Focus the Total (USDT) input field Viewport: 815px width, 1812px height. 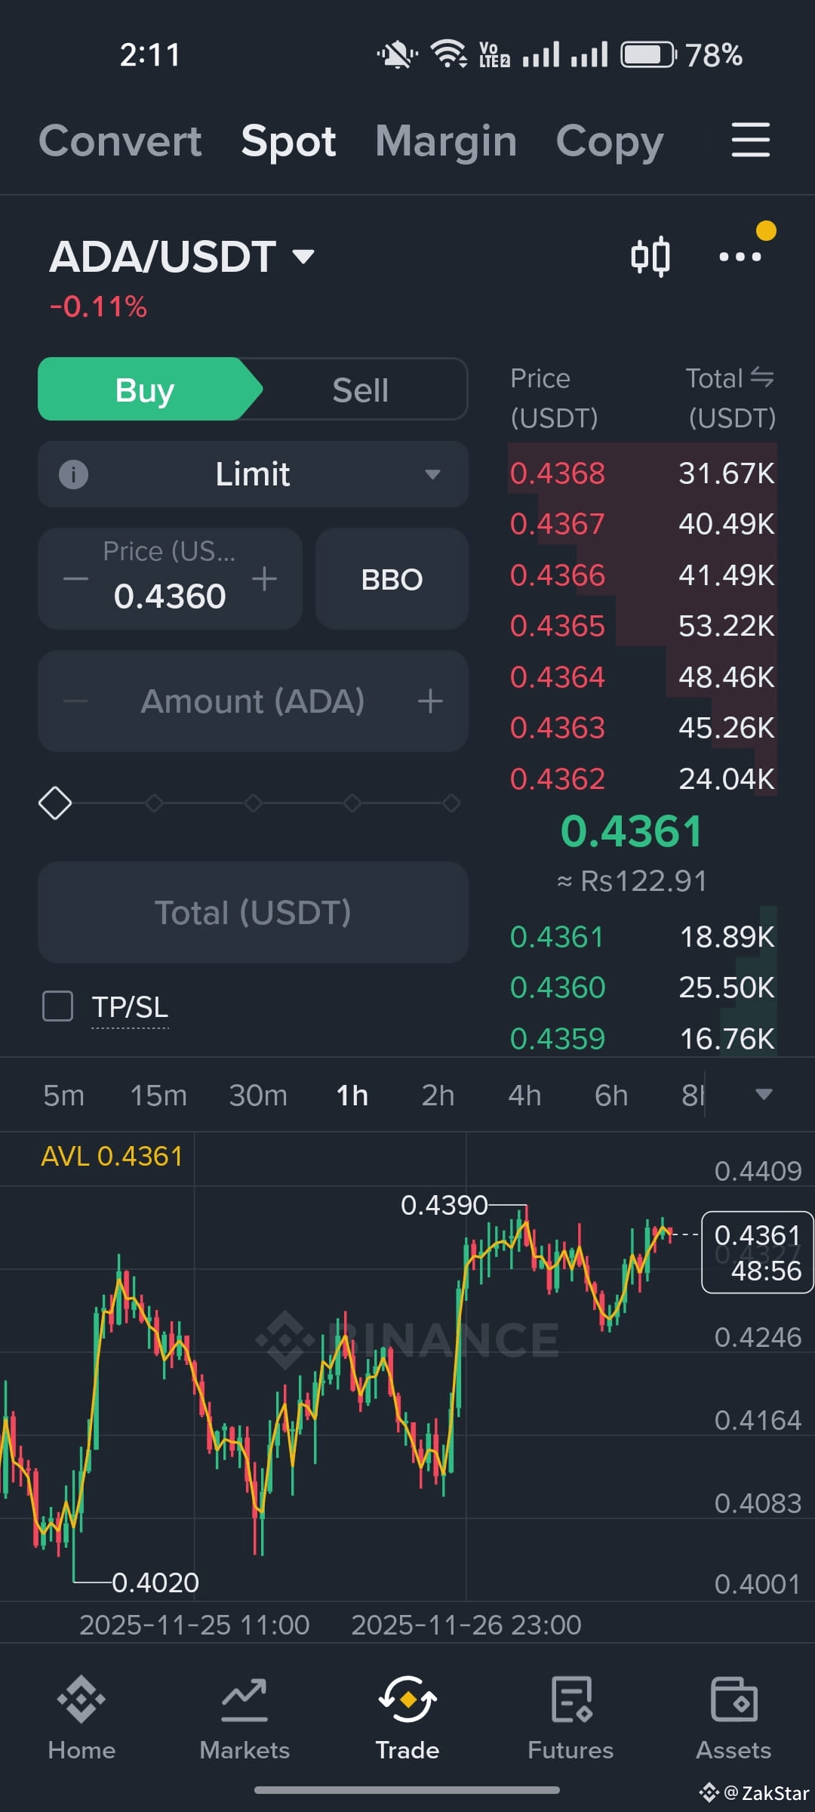253,912
